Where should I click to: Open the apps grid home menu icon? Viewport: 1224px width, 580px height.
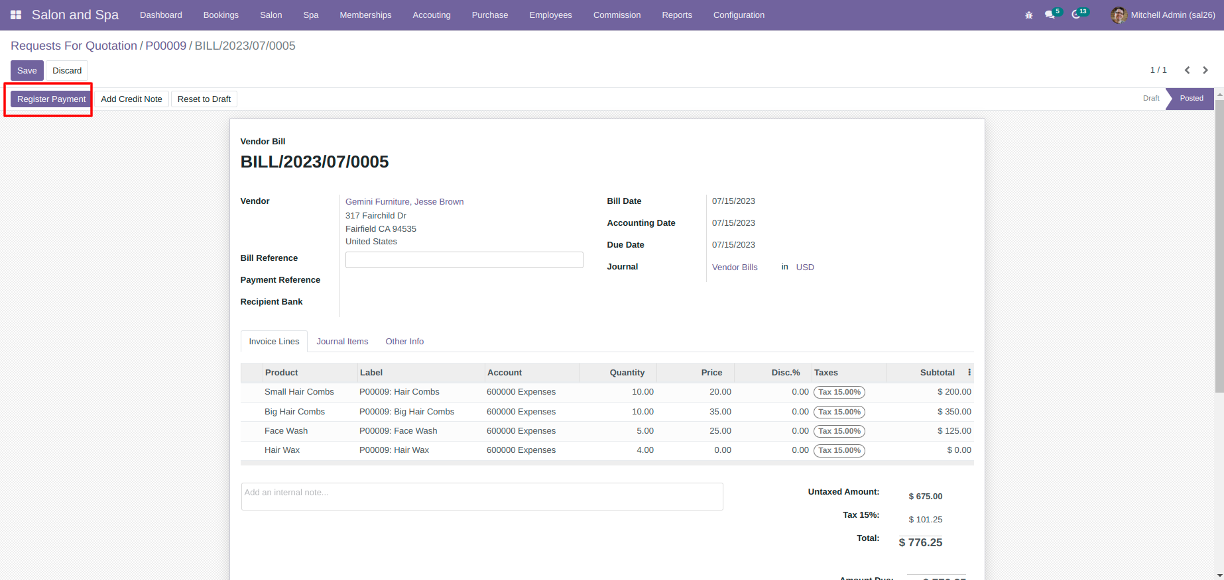pos(16,15)
